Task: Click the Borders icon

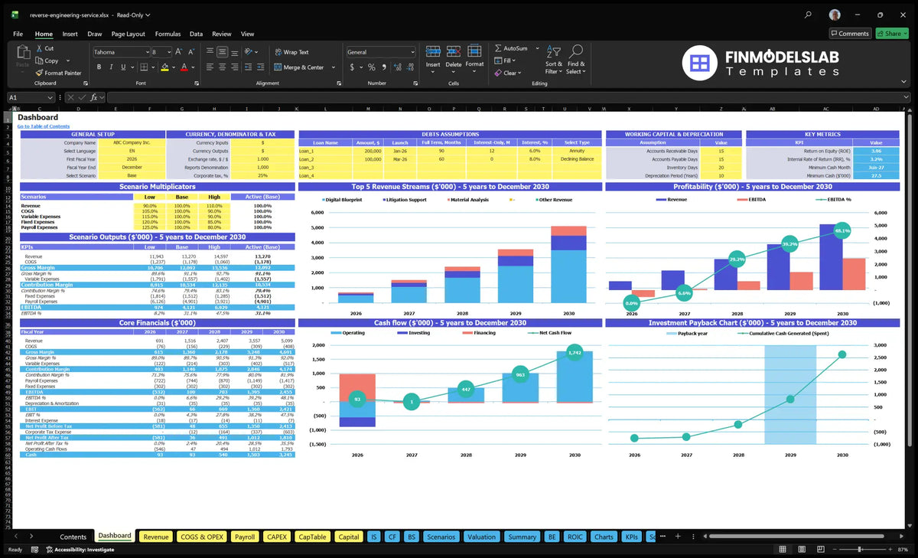Action: 143,67
